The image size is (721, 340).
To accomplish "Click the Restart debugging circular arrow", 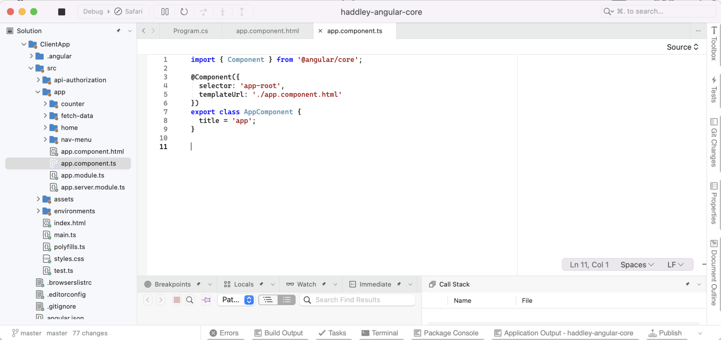I will tap(184, 12).
